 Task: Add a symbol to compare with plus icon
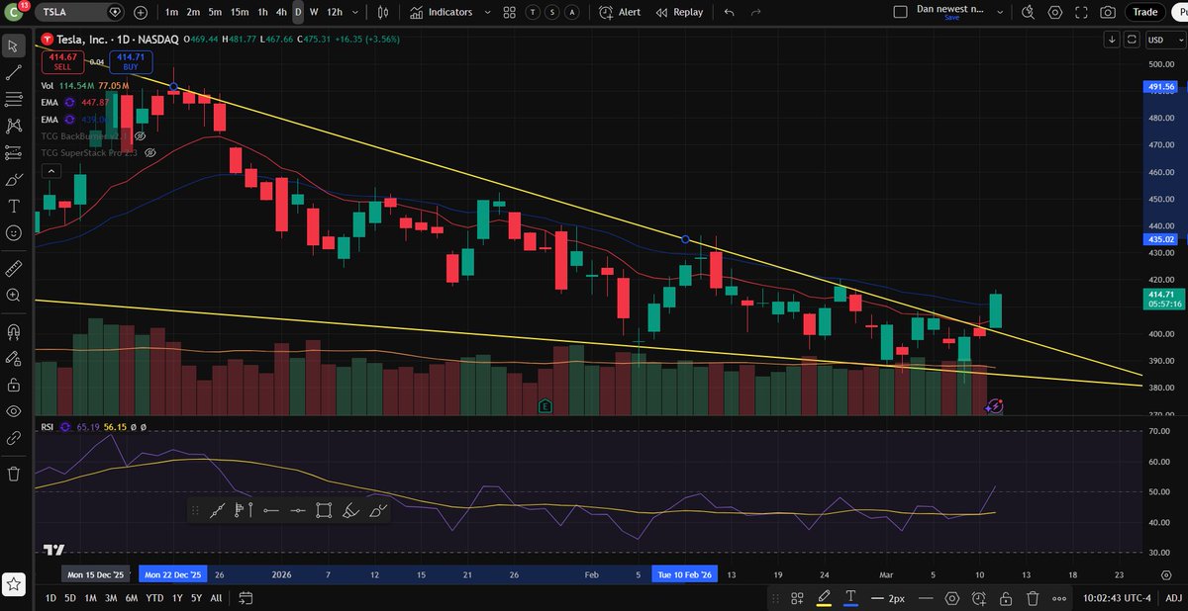click(x=141, y=13)
